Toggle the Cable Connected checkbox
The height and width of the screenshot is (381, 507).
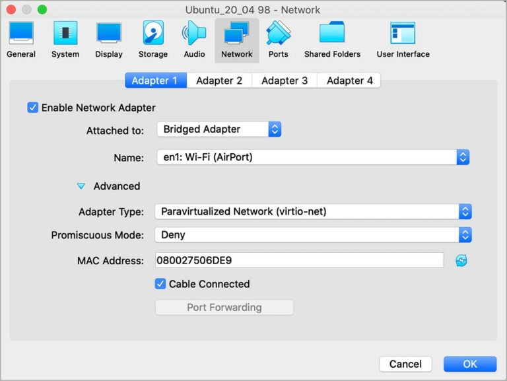160,284
